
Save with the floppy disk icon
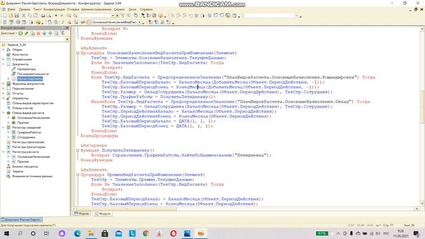pos(17,16)
